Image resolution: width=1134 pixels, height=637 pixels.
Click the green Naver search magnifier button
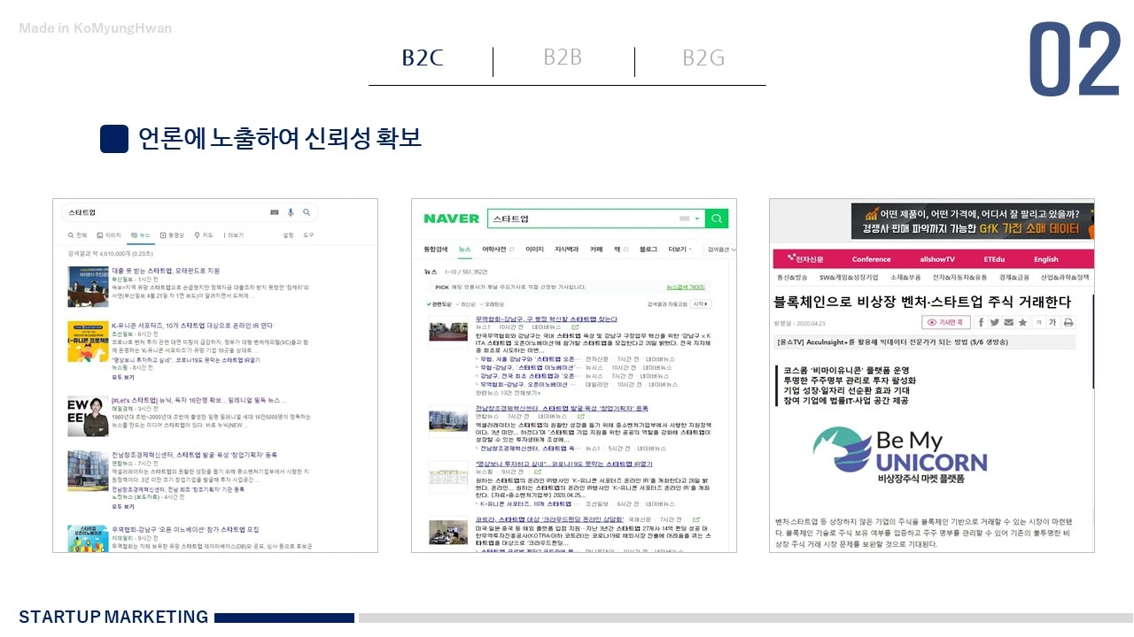pos(717,219)
